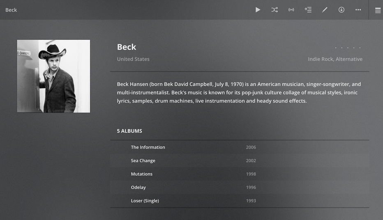Download Beck for offline sync

click(341, 10)
